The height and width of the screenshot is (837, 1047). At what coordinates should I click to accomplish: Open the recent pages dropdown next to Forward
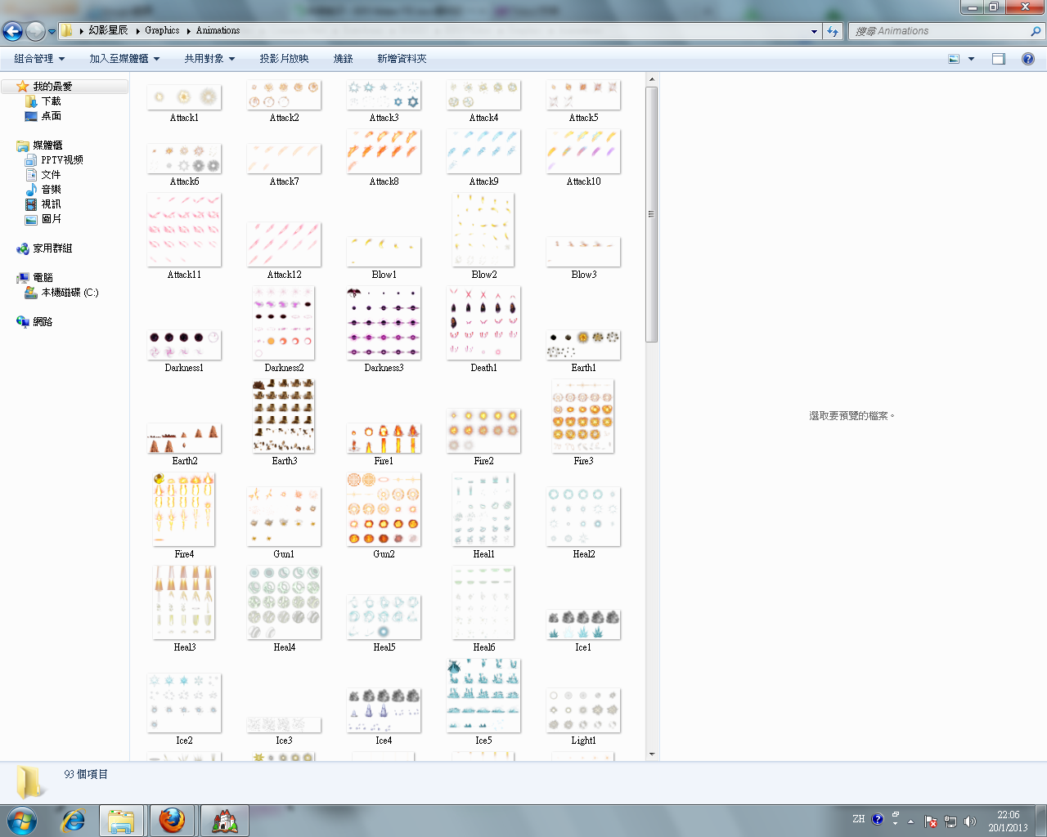click(x=52, y=32)
